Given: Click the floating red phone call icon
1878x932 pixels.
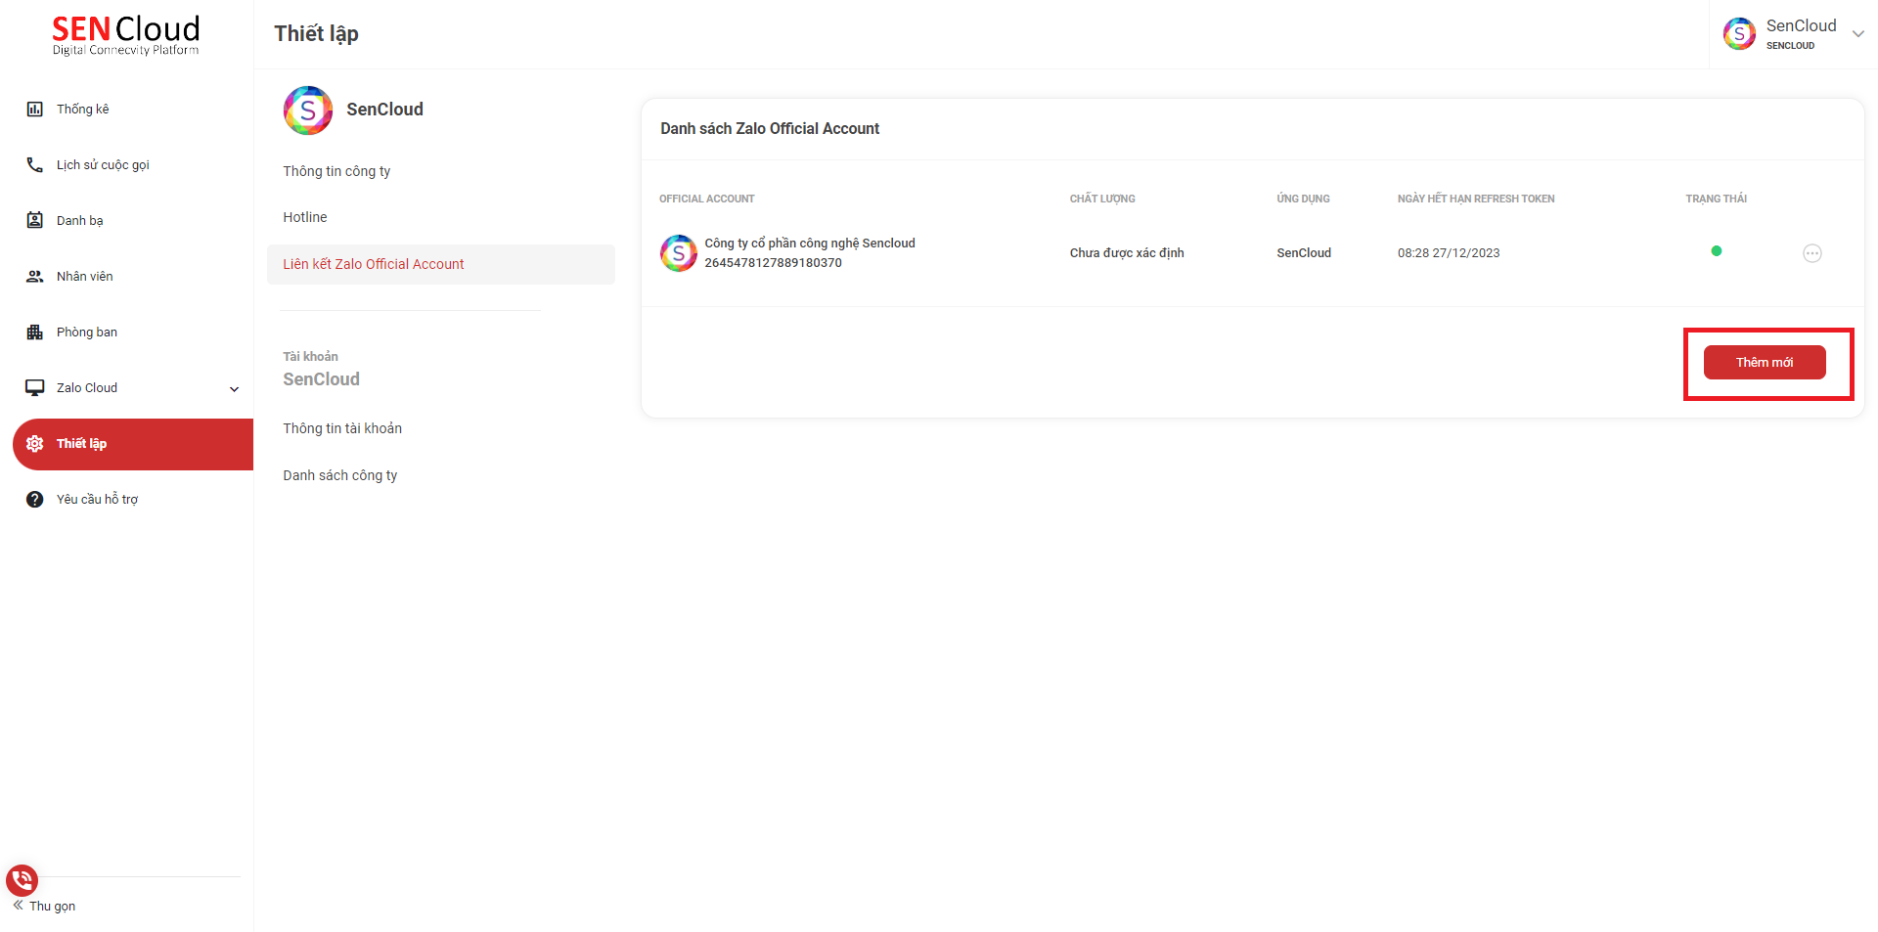Looking at the screenshot, I should (22, 880).
